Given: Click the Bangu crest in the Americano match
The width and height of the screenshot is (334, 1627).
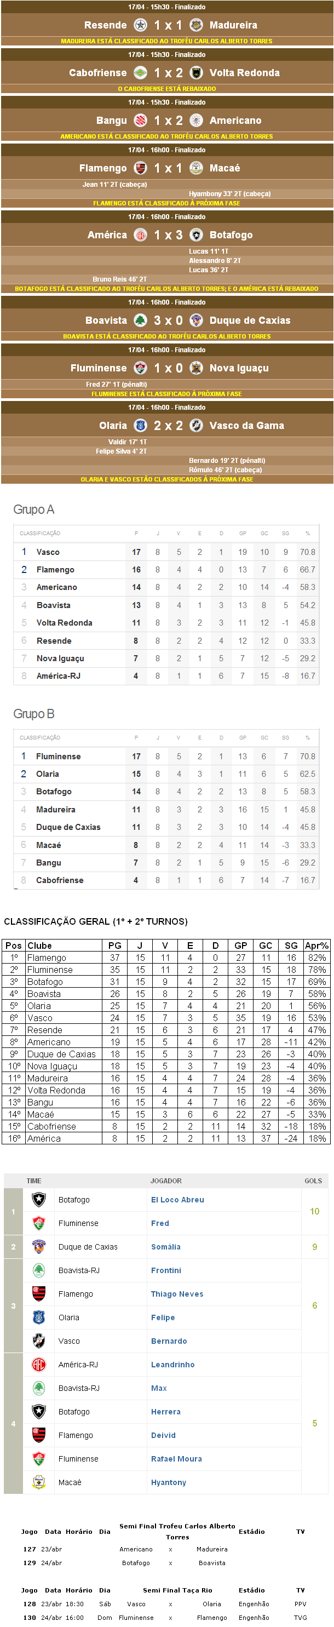Looking at the screenshot, I should (x=141, y=120).
